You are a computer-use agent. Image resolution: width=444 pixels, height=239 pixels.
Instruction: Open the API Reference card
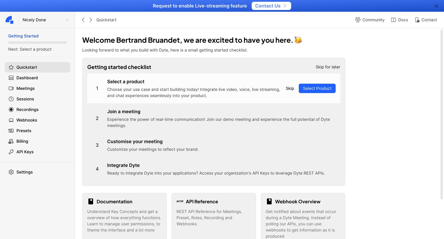coord(214,216)
